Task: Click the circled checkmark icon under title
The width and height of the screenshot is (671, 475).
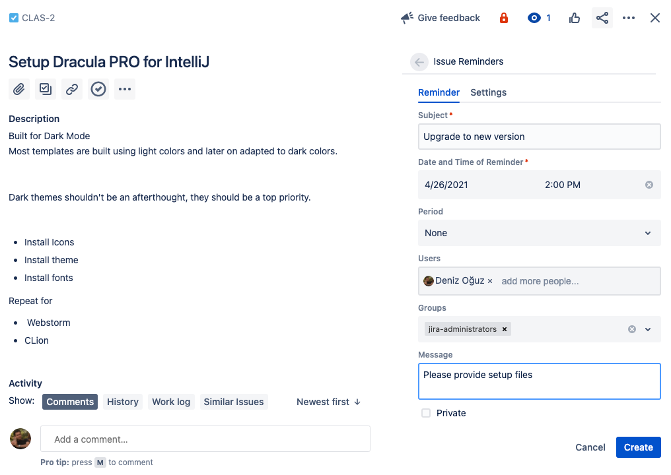Action: click(x=98, y=89)
